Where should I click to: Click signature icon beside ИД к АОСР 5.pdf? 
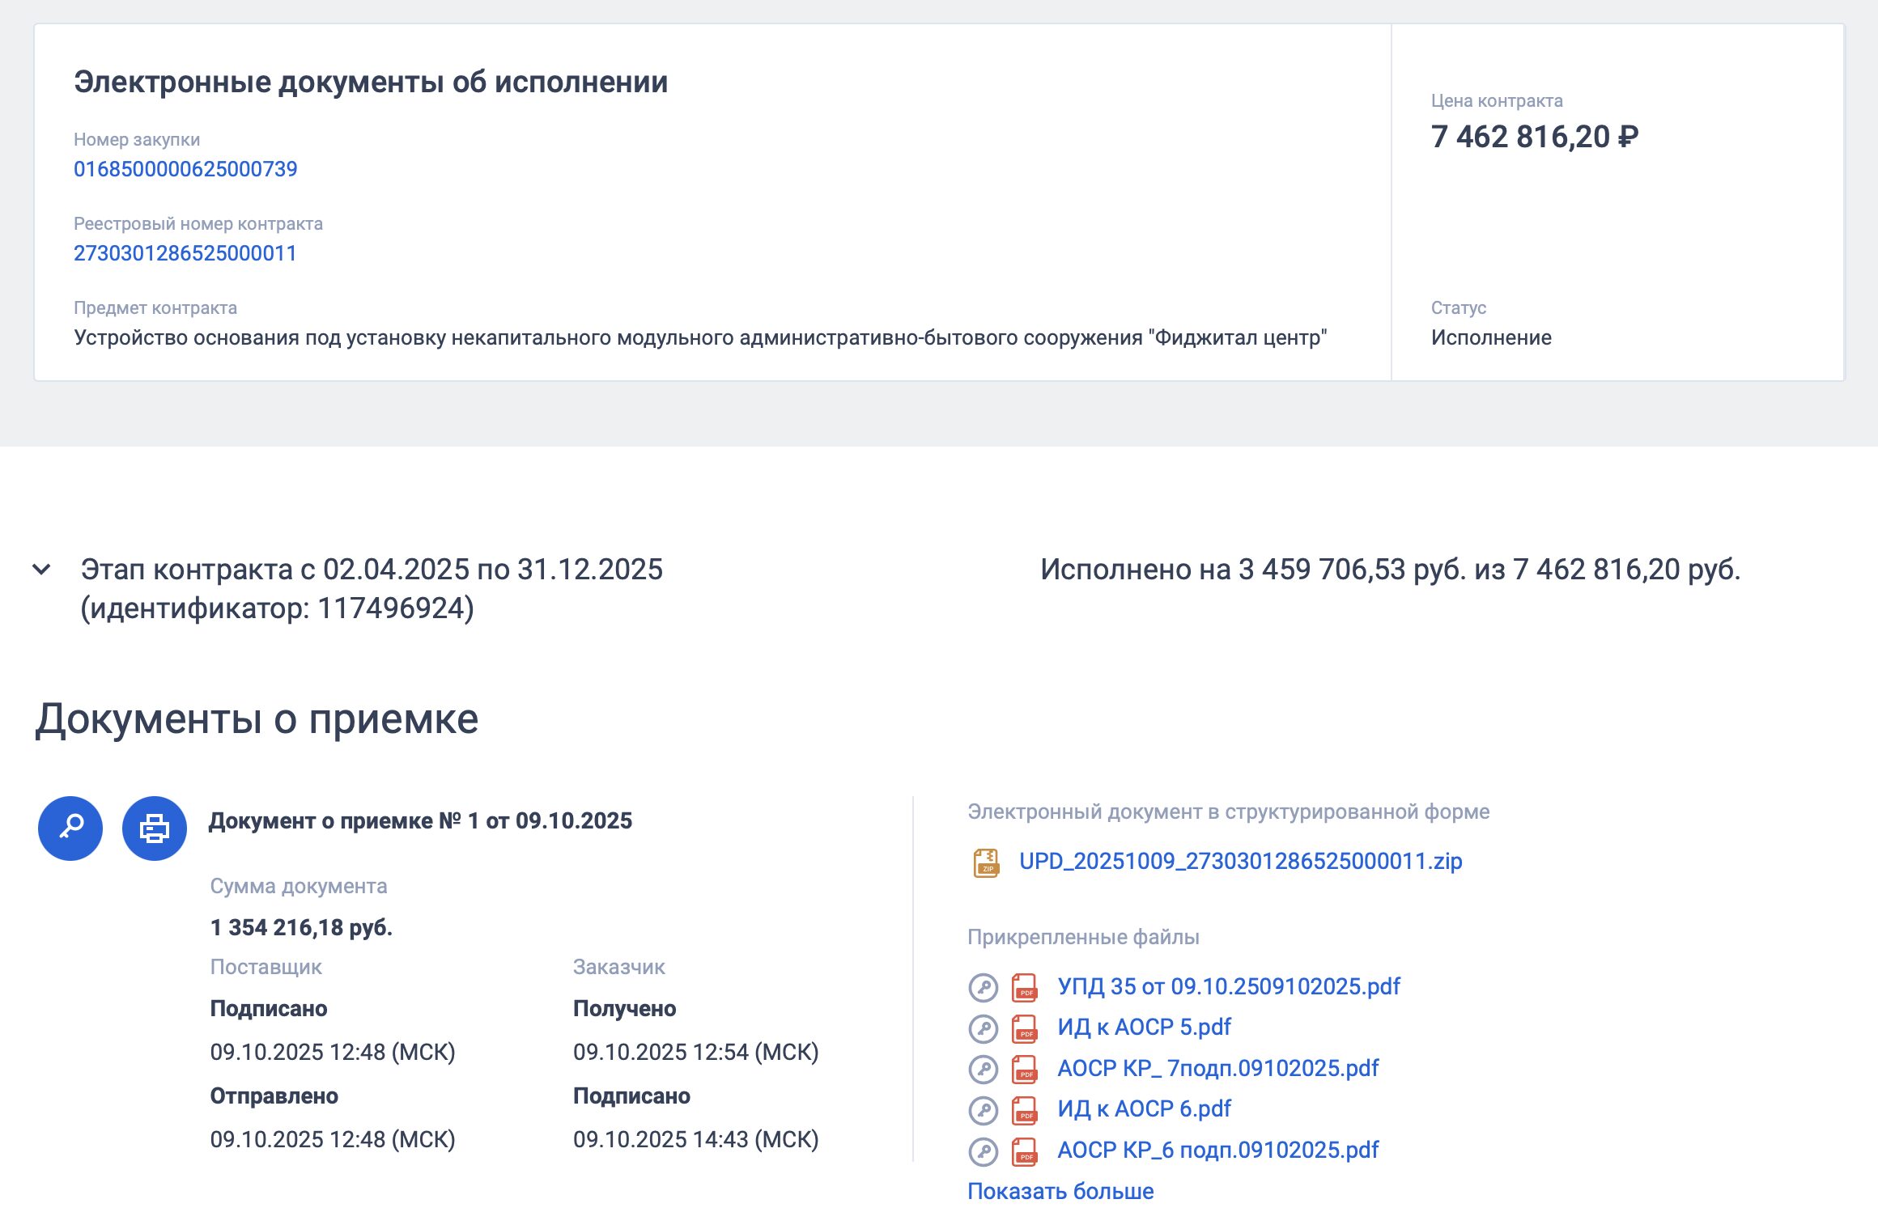(x=984, y=1028)
